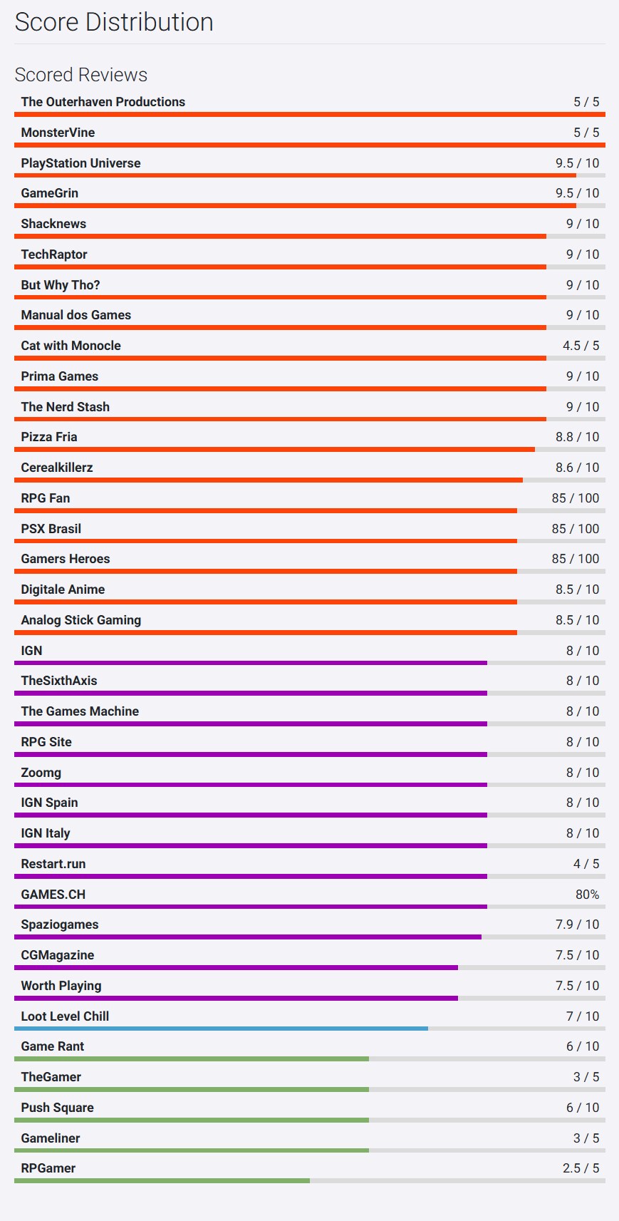The width and height of the screenshot is (619, 1221).
Task: Open the But Why Tho? review
Action: pos(61,285)
